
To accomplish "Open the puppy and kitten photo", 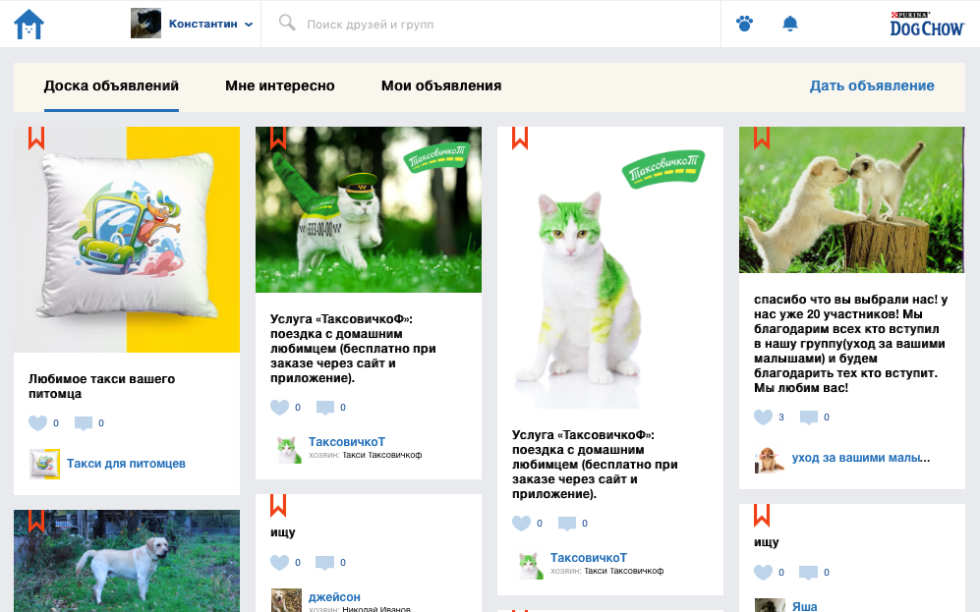I will click(x=852, y=199).
